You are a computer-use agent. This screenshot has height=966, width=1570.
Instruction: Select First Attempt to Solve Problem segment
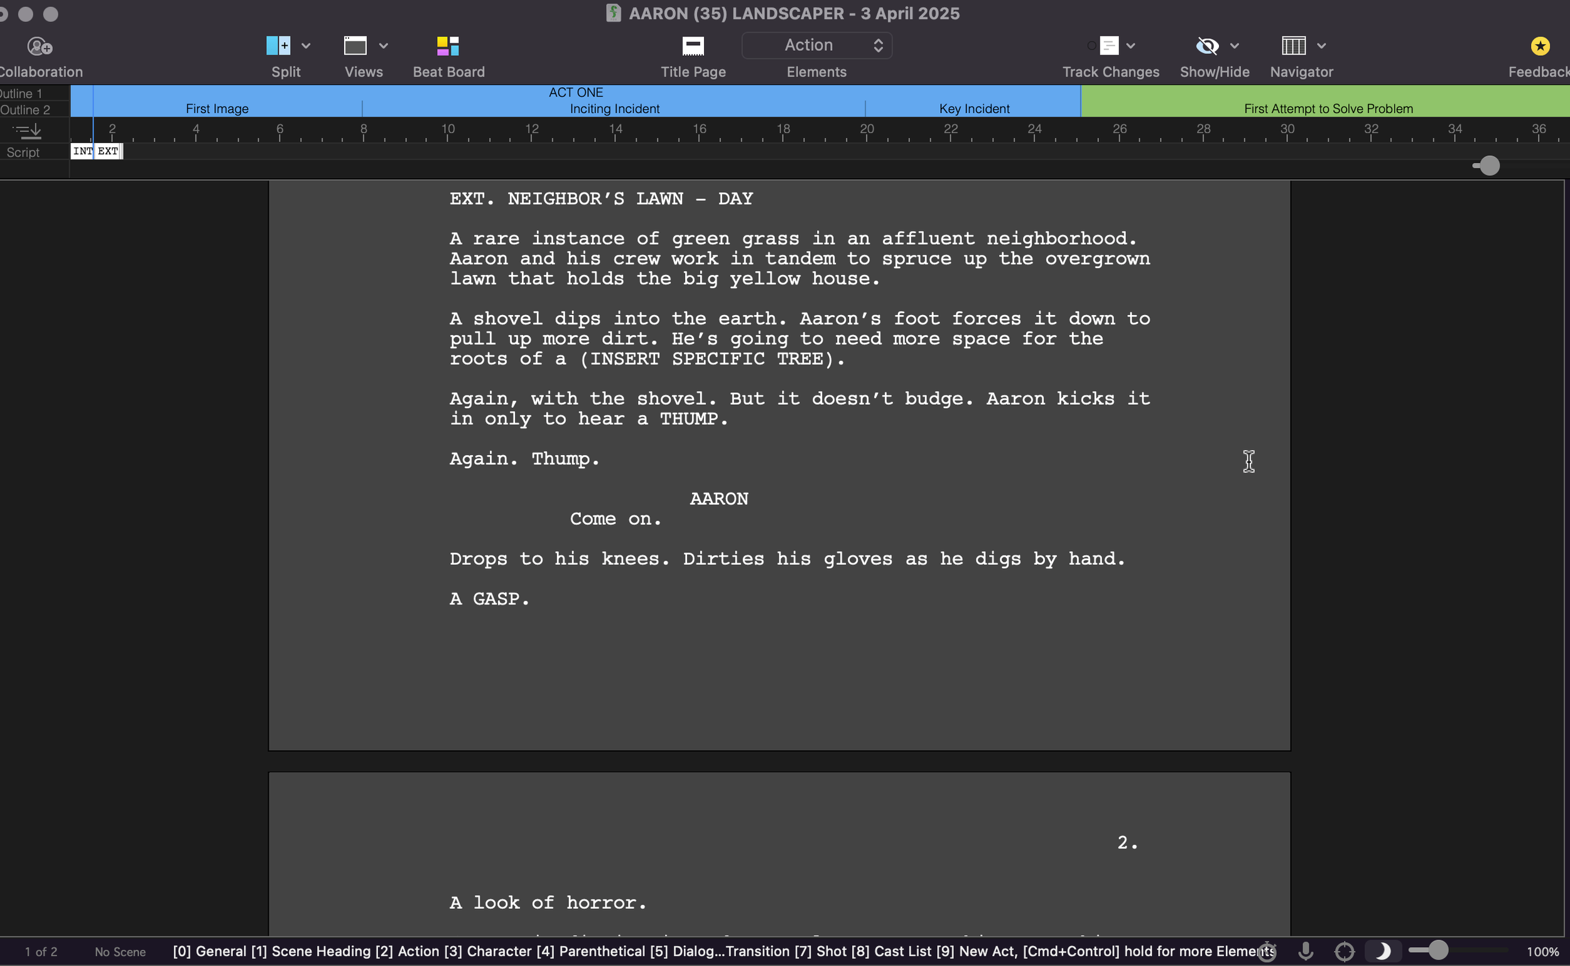[1328, 109]
